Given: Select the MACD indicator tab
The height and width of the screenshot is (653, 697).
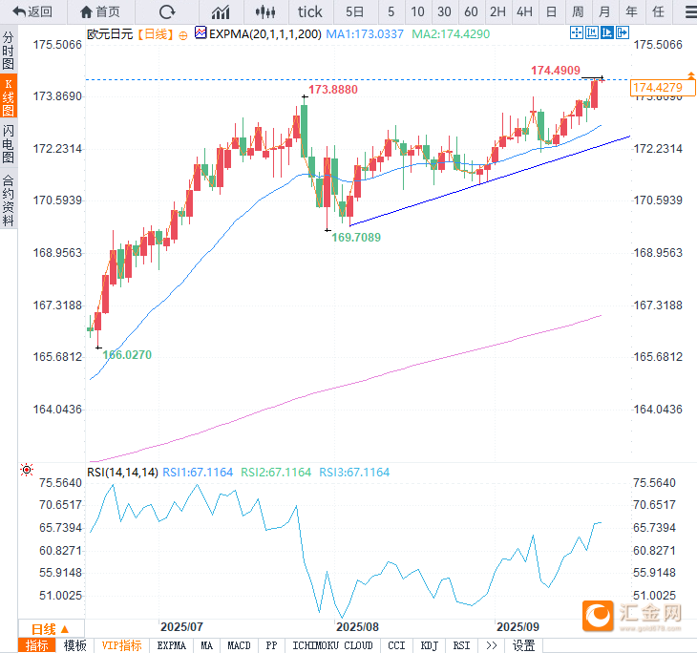Looking at the screenshot, I should pyautogui.click(x=239, y=646).
